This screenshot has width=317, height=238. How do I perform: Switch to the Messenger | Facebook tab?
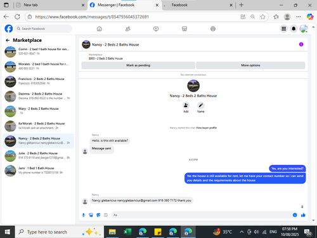click(x=124, y=5)
